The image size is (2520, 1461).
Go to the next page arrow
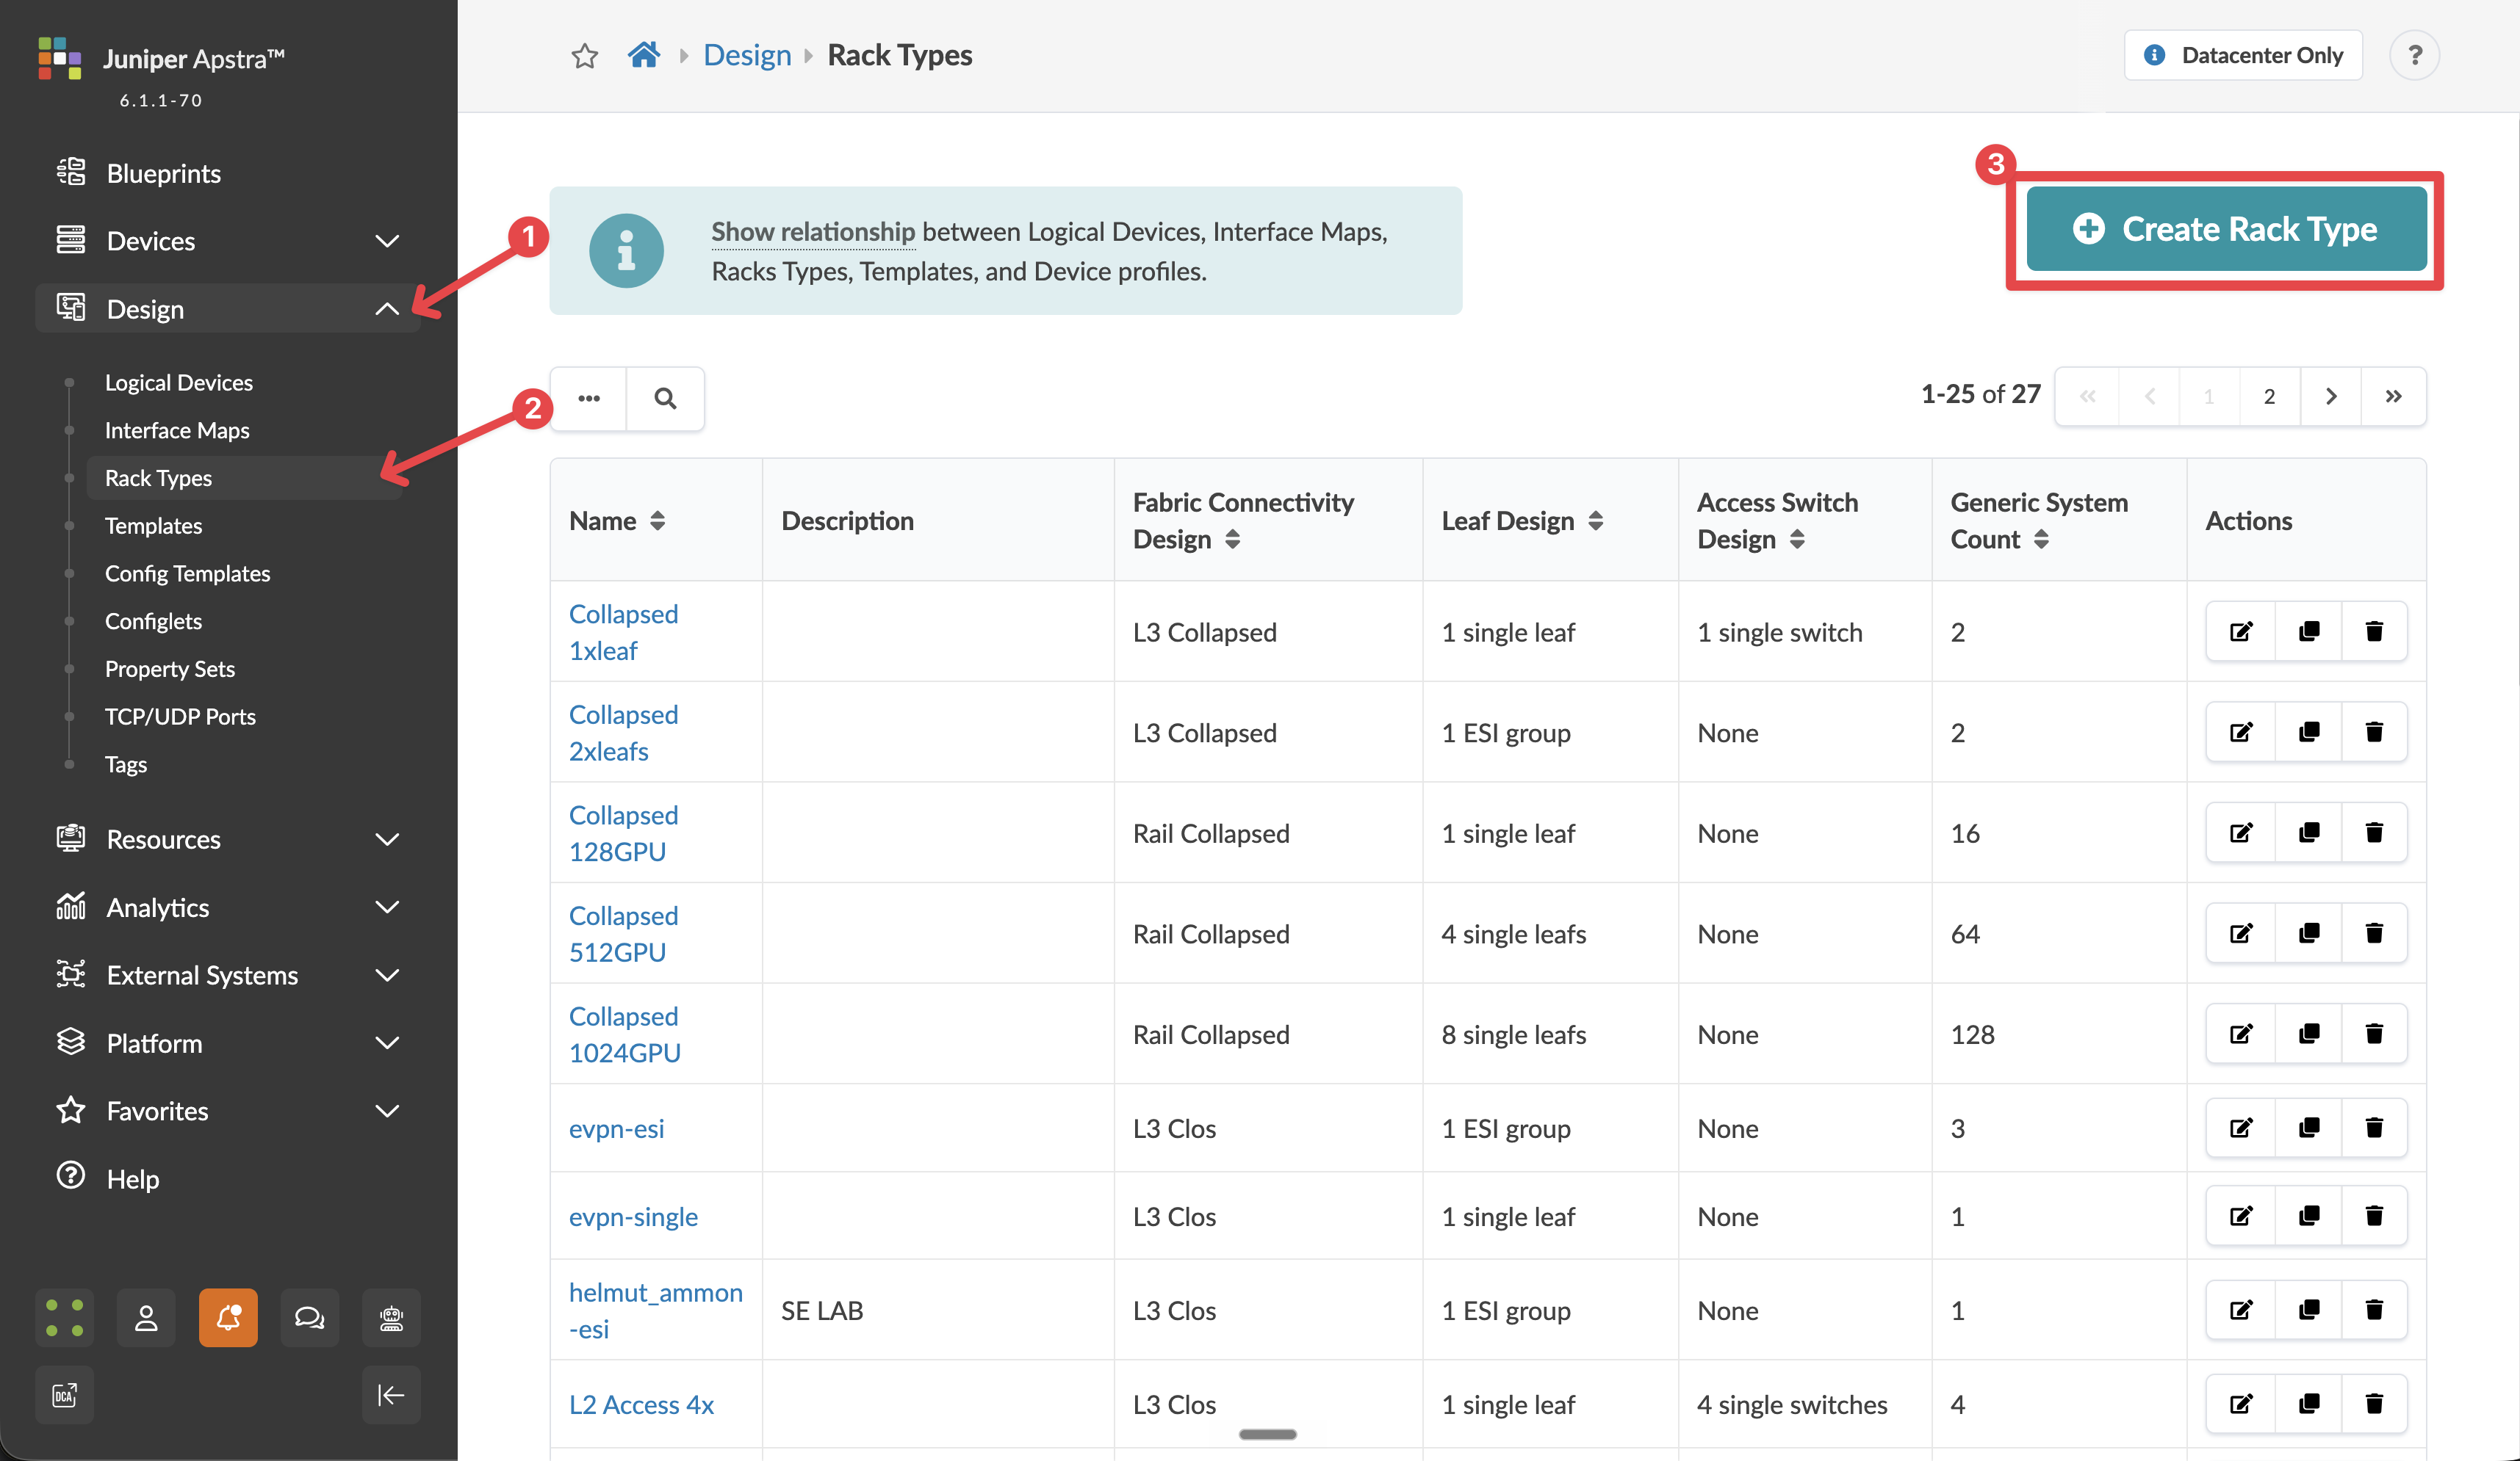[x=2330, y=396]
